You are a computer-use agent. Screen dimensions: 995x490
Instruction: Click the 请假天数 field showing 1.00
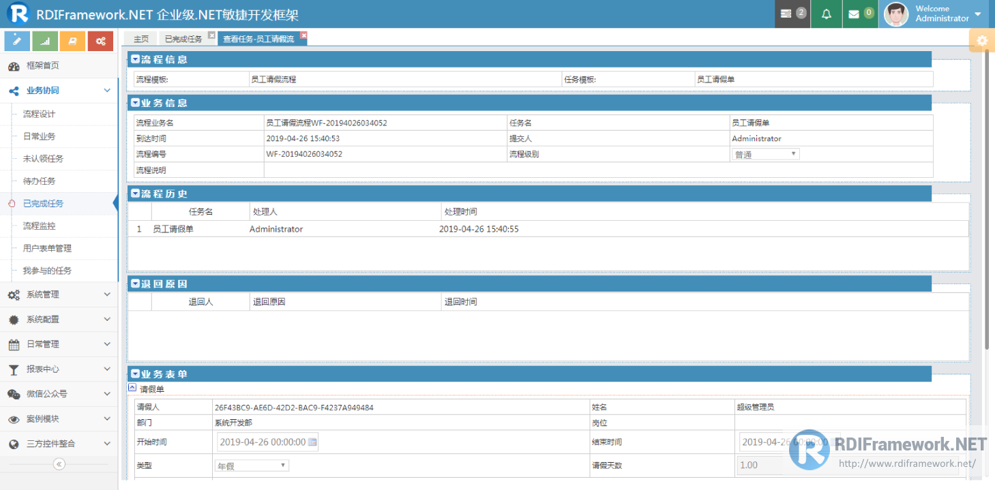coord(848,465)
